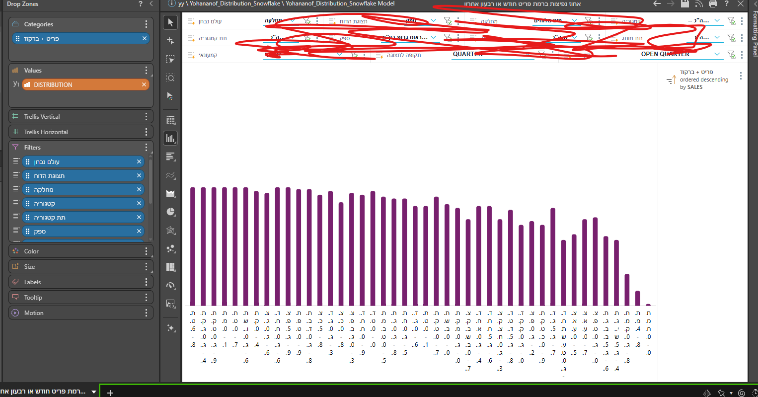The image size is (758, 397).
Task: Toggle the filter state icon for OPEN QUARTER slicer
Action: coord(731,54)
